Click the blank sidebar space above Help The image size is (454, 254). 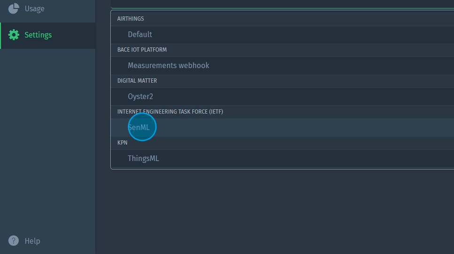click(x=47, y=141)
